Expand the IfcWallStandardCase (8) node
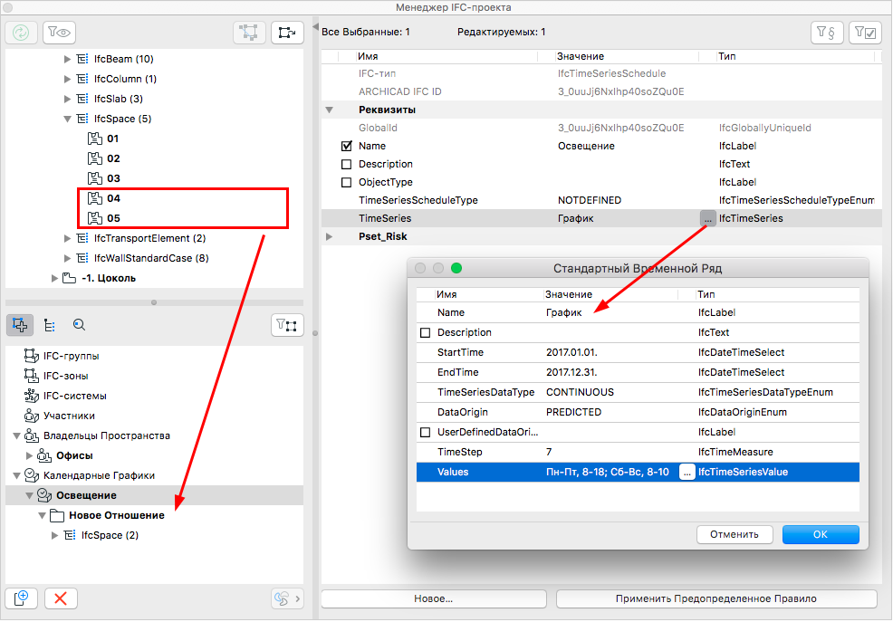Screen dimensions: 893x622 67,258
